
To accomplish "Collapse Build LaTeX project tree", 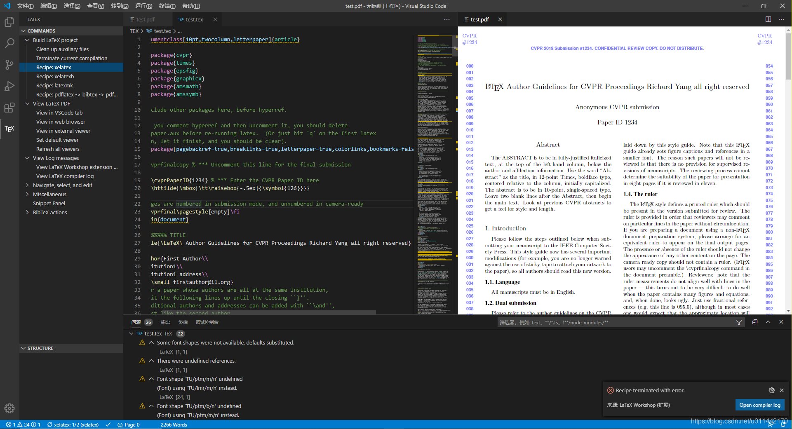I will pyautogui.click(x=28, y=40).
